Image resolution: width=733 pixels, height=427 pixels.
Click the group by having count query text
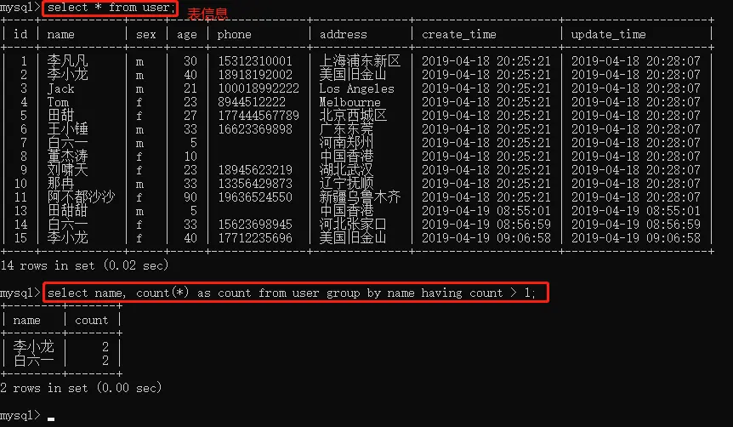[x=291, y=293]
